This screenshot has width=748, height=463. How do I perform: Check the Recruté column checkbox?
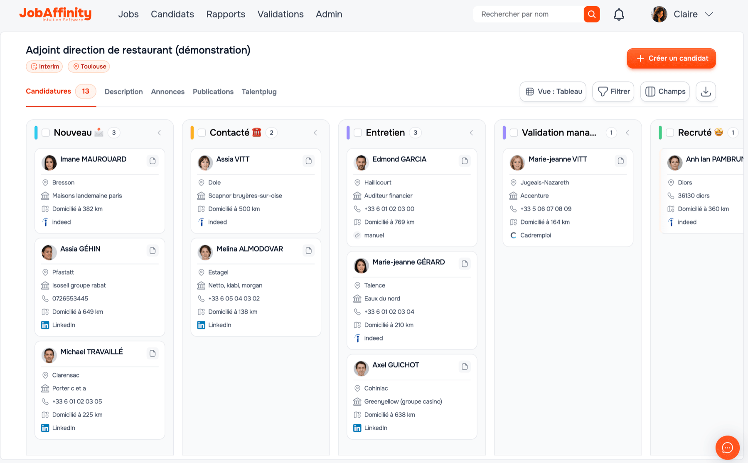(670, 133)
